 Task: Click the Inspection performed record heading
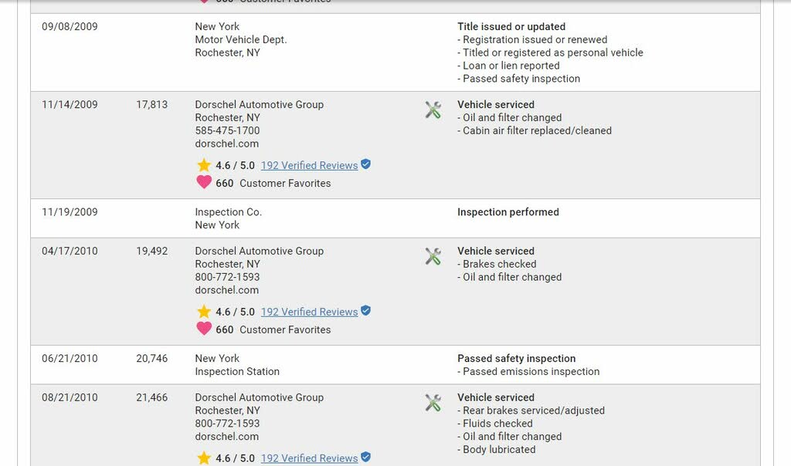(x=508, y=212)
